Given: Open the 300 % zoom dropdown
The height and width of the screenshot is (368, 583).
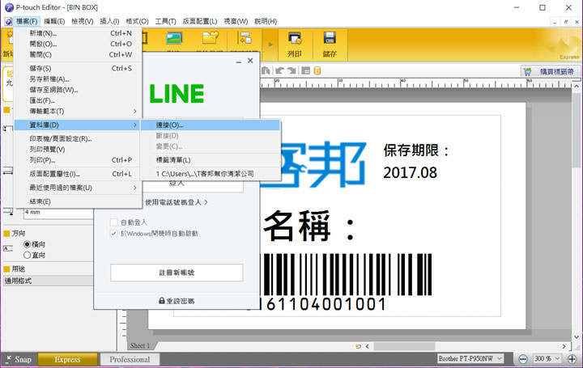Looking at the screenshot, I should (x=557, y=358).
